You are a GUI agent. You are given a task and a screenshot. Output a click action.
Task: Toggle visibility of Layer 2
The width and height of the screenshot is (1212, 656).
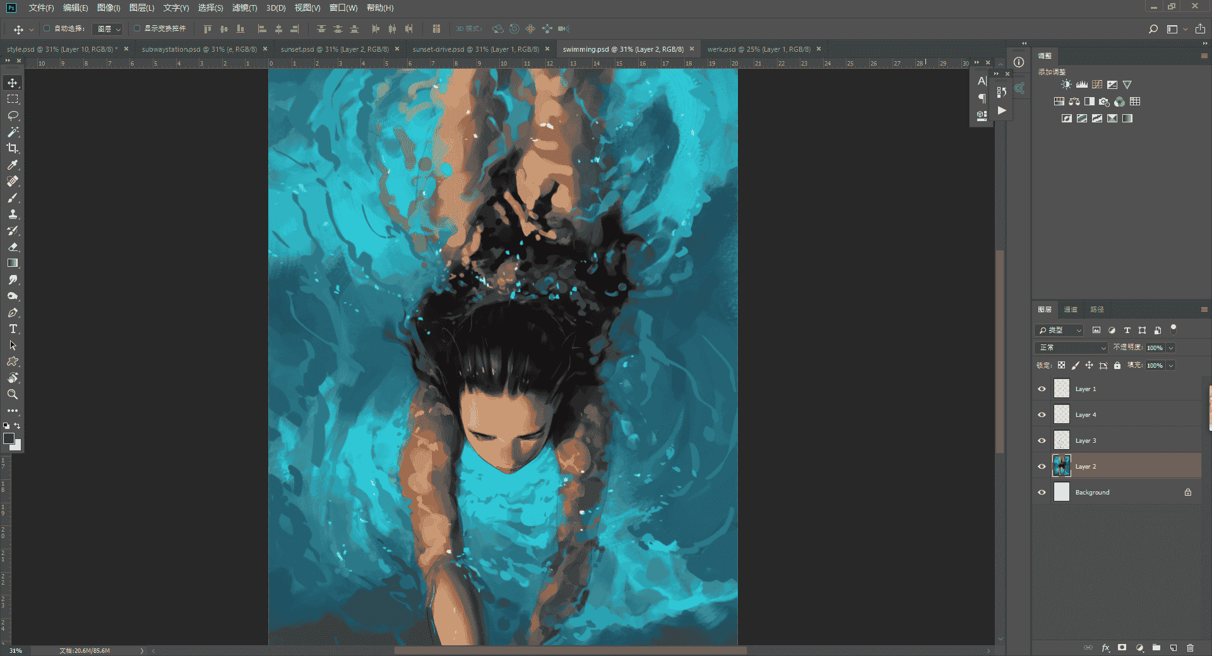pyautogui.click(x=1042, y=467)
